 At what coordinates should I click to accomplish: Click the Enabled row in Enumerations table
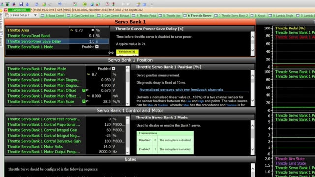pyautogui.click(x=165, y=149)
